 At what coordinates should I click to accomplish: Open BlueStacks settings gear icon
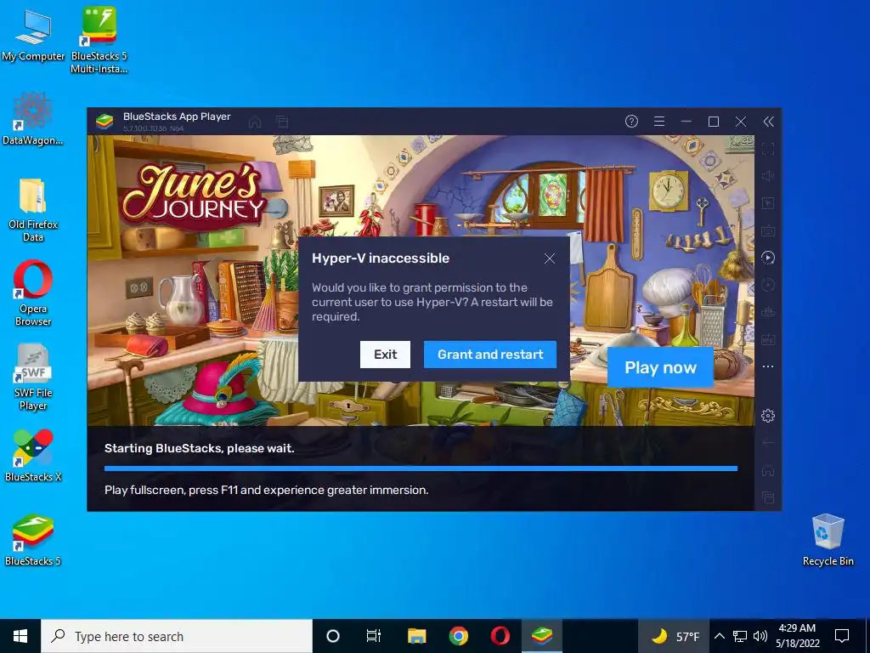pyautogui.click(x=768, y=415)
